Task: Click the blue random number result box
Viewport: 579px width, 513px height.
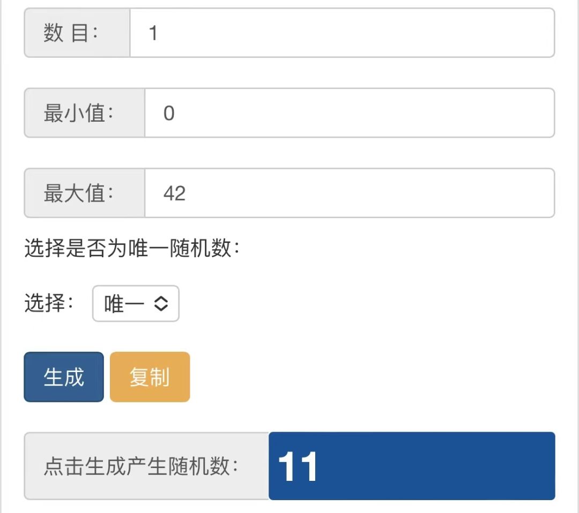Action: (411, 466)
